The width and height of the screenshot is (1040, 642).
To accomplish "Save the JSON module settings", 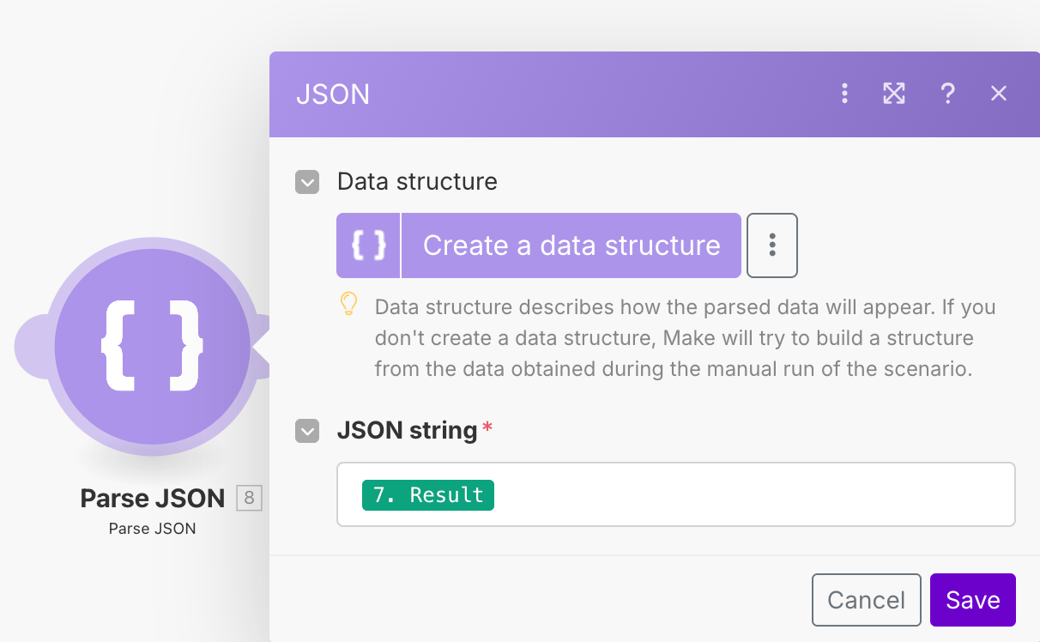I will point(972,600).
